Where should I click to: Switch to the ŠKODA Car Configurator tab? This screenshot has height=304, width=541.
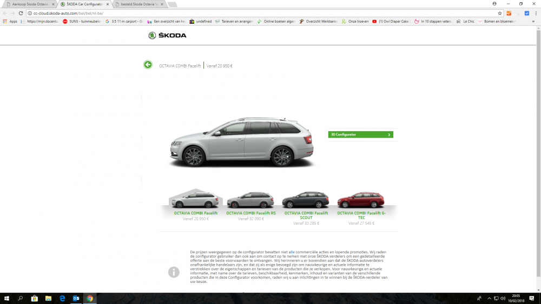click(84, 4)
